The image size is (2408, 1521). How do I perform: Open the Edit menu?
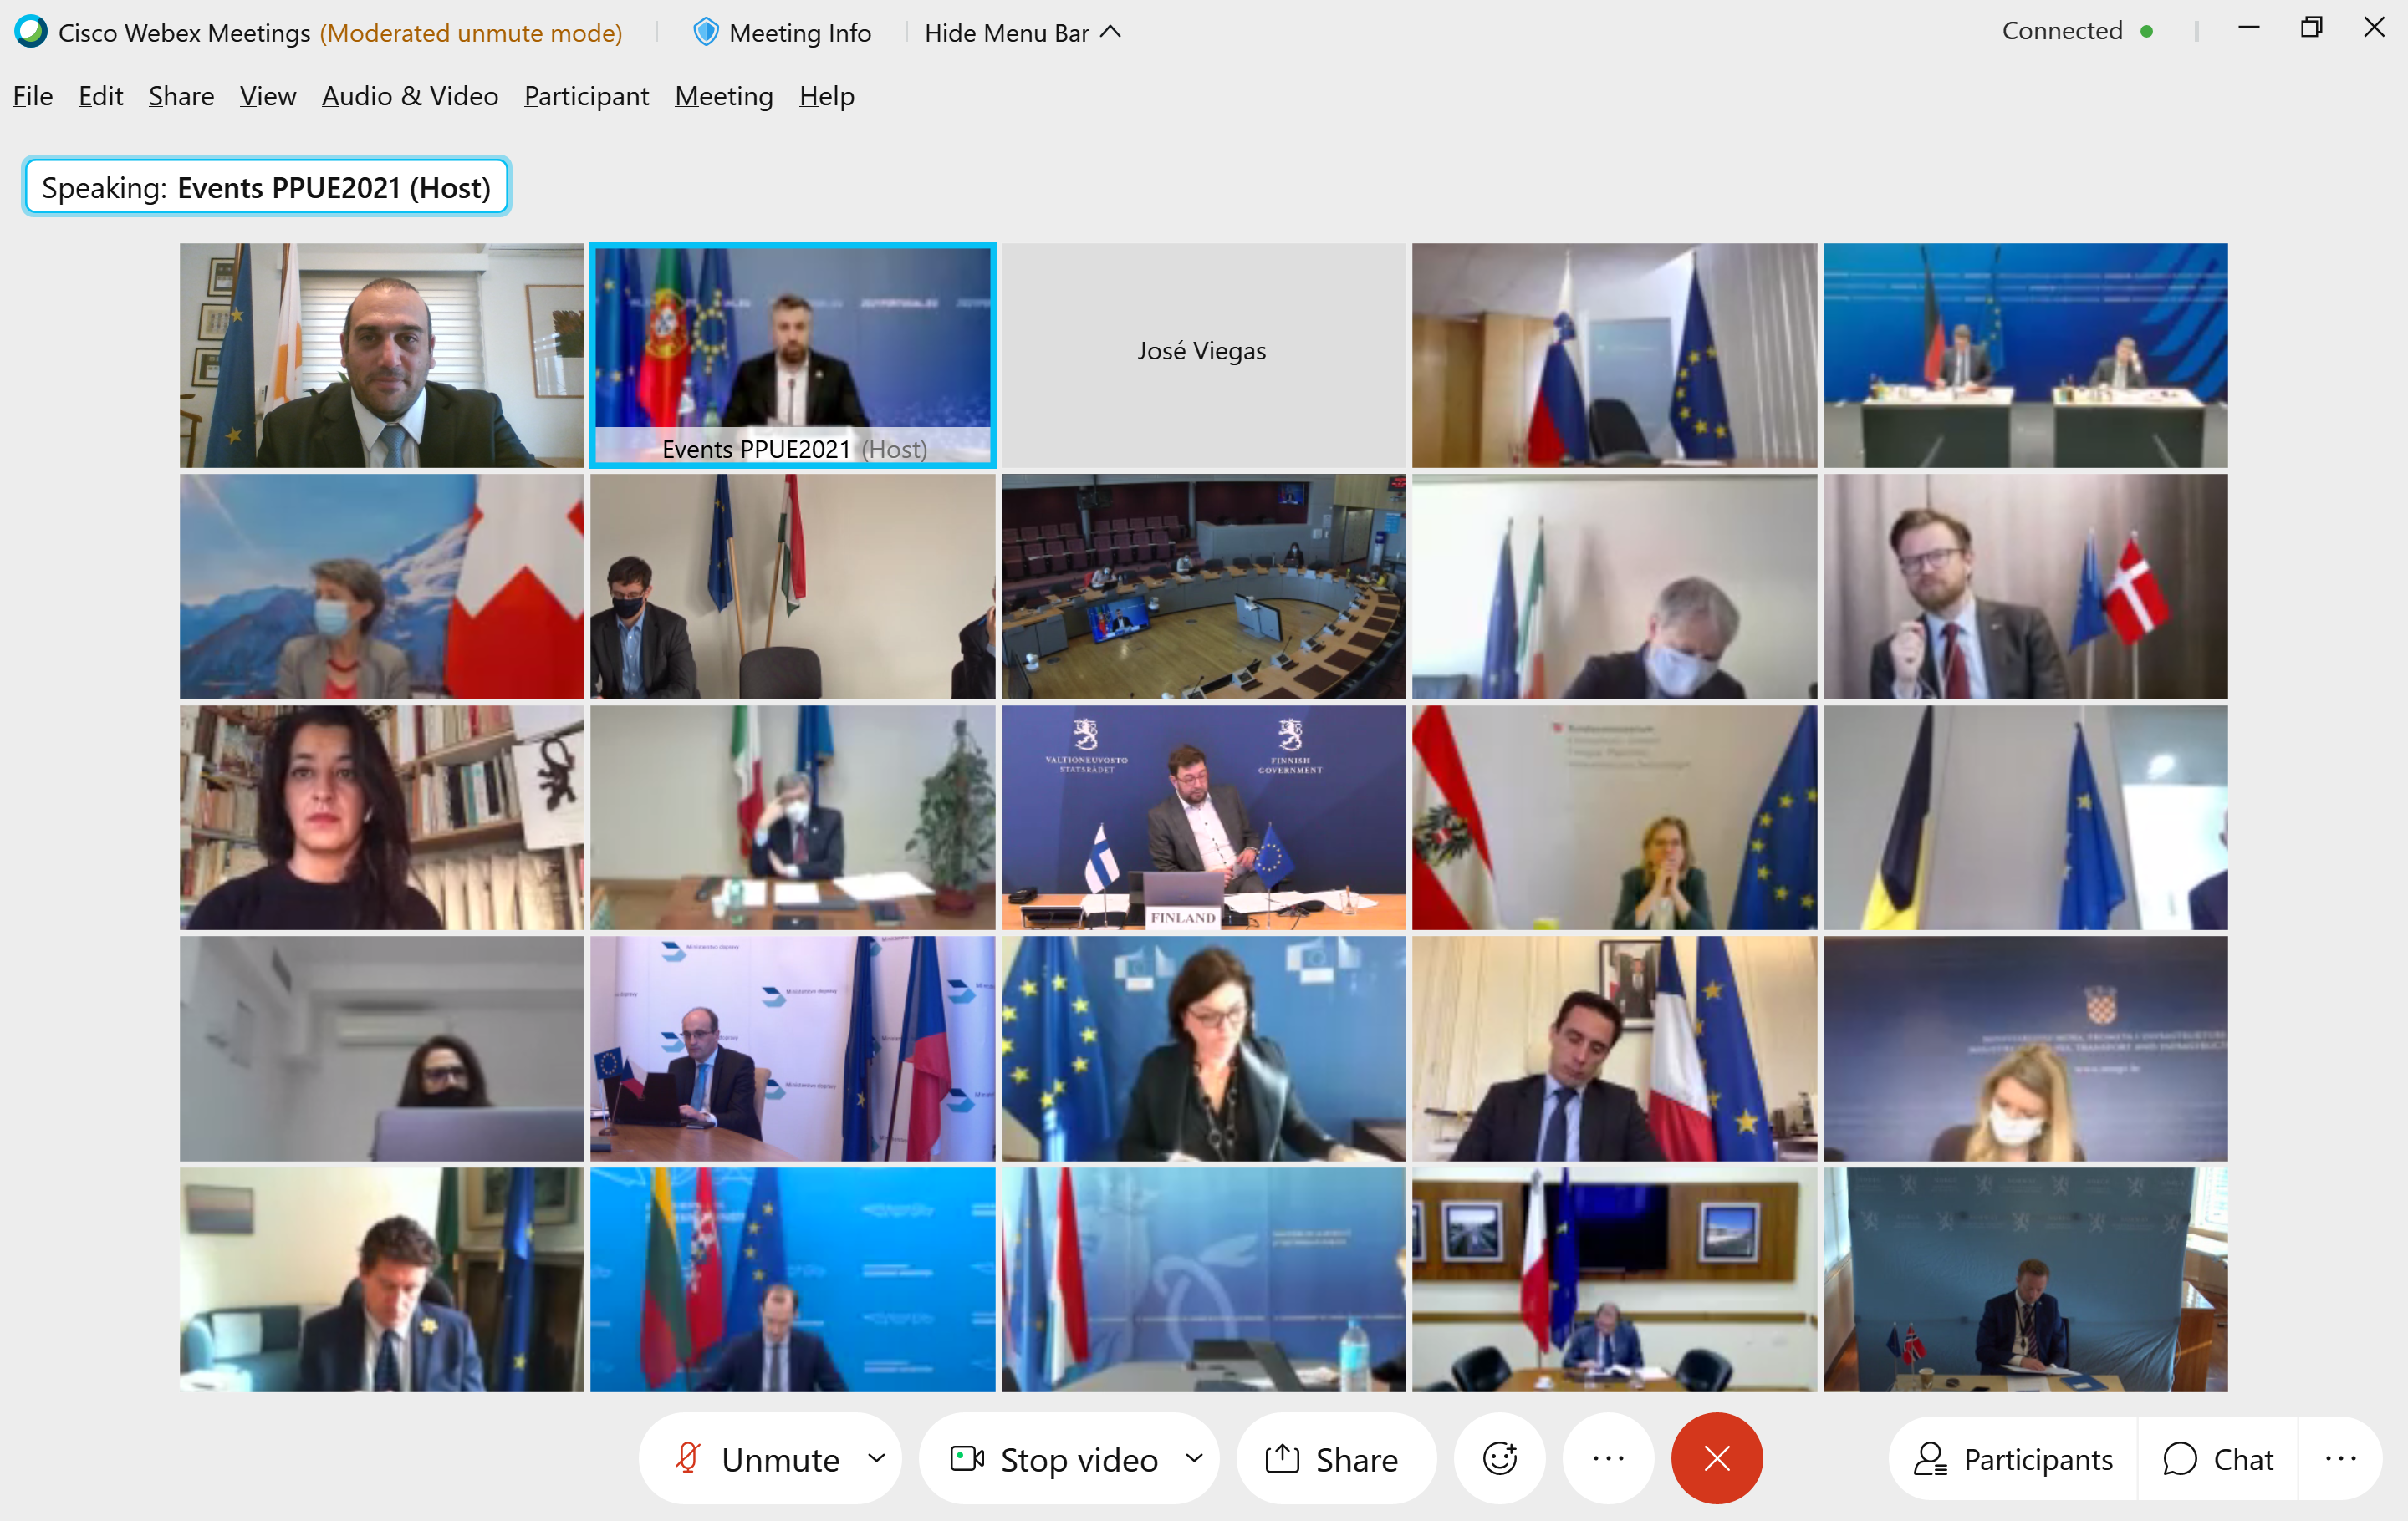point(101,96)
